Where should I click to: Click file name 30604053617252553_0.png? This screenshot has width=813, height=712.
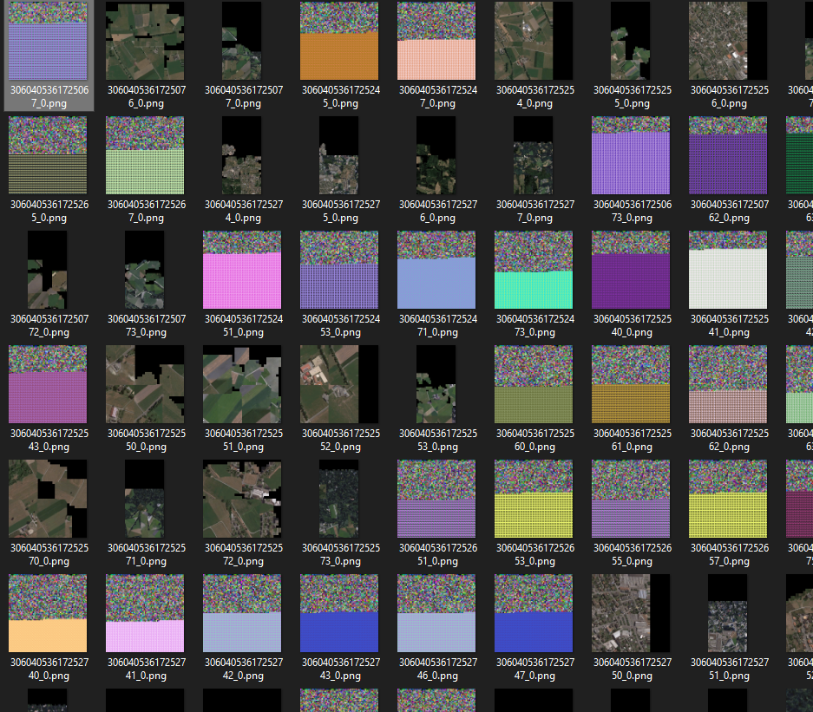438,440
